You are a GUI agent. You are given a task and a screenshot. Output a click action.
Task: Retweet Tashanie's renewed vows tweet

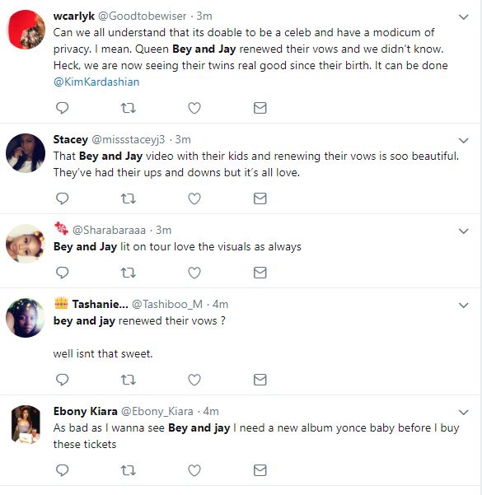point(129,380)
